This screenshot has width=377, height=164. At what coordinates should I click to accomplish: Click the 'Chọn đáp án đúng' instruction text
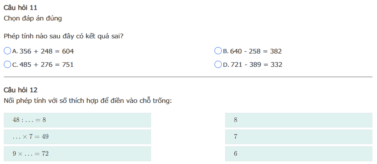pos(33,18)
